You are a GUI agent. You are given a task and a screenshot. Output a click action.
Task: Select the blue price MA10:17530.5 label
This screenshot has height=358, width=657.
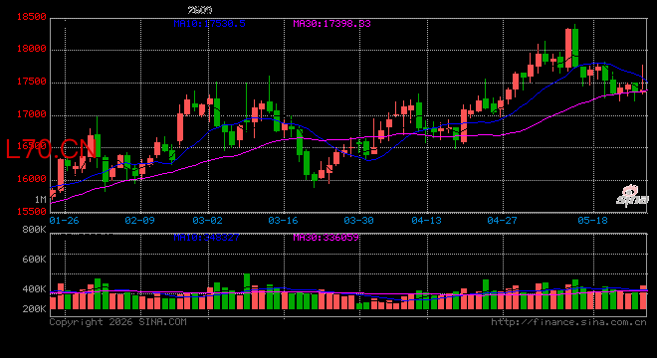tap(209, 24)
